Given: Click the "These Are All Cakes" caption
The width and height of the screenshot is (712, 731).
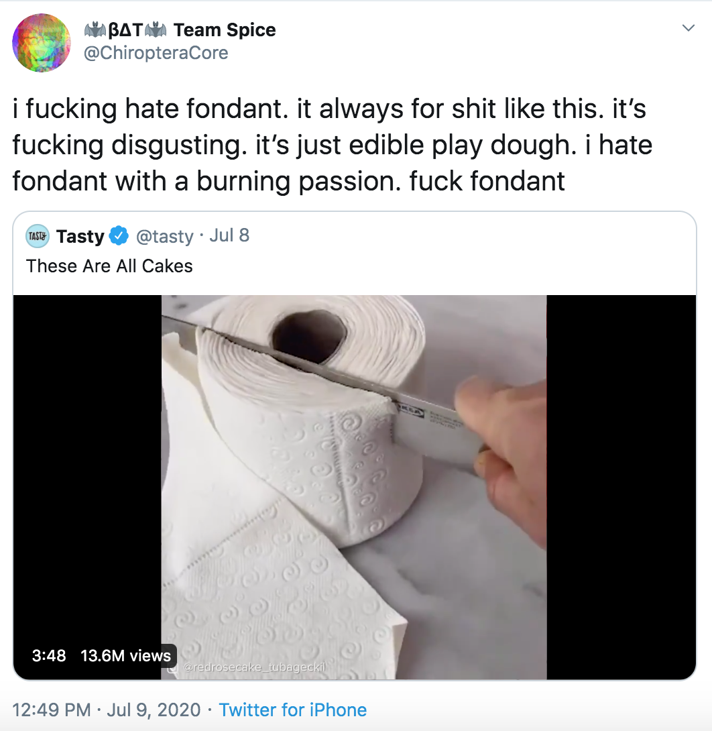Looking at the screenshot, I should (x=109, y=266).
